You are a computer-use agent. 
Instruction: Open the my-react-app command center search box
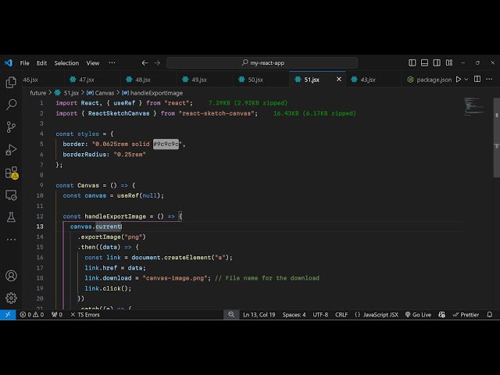click(262, 62)
